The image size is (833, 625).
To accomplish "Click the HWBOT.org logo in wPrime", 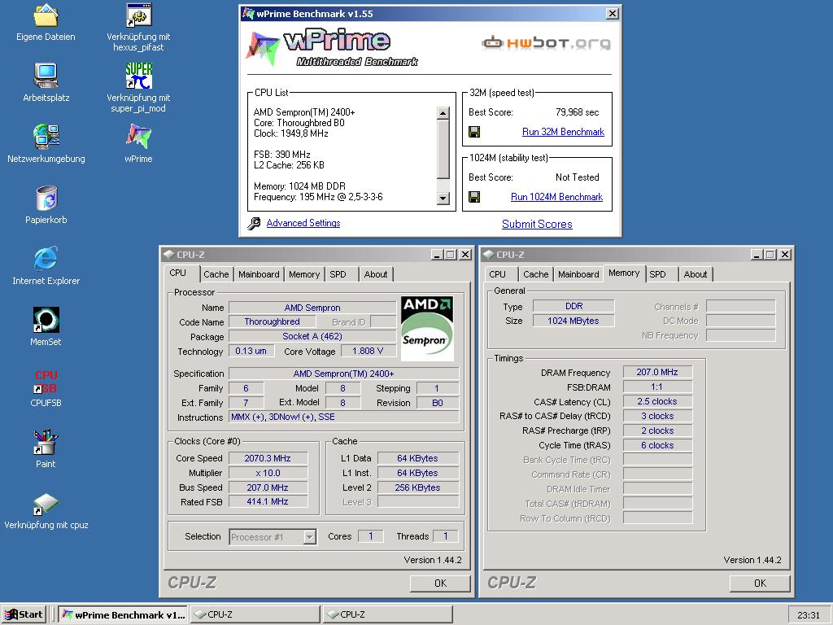I will point(546,42).
